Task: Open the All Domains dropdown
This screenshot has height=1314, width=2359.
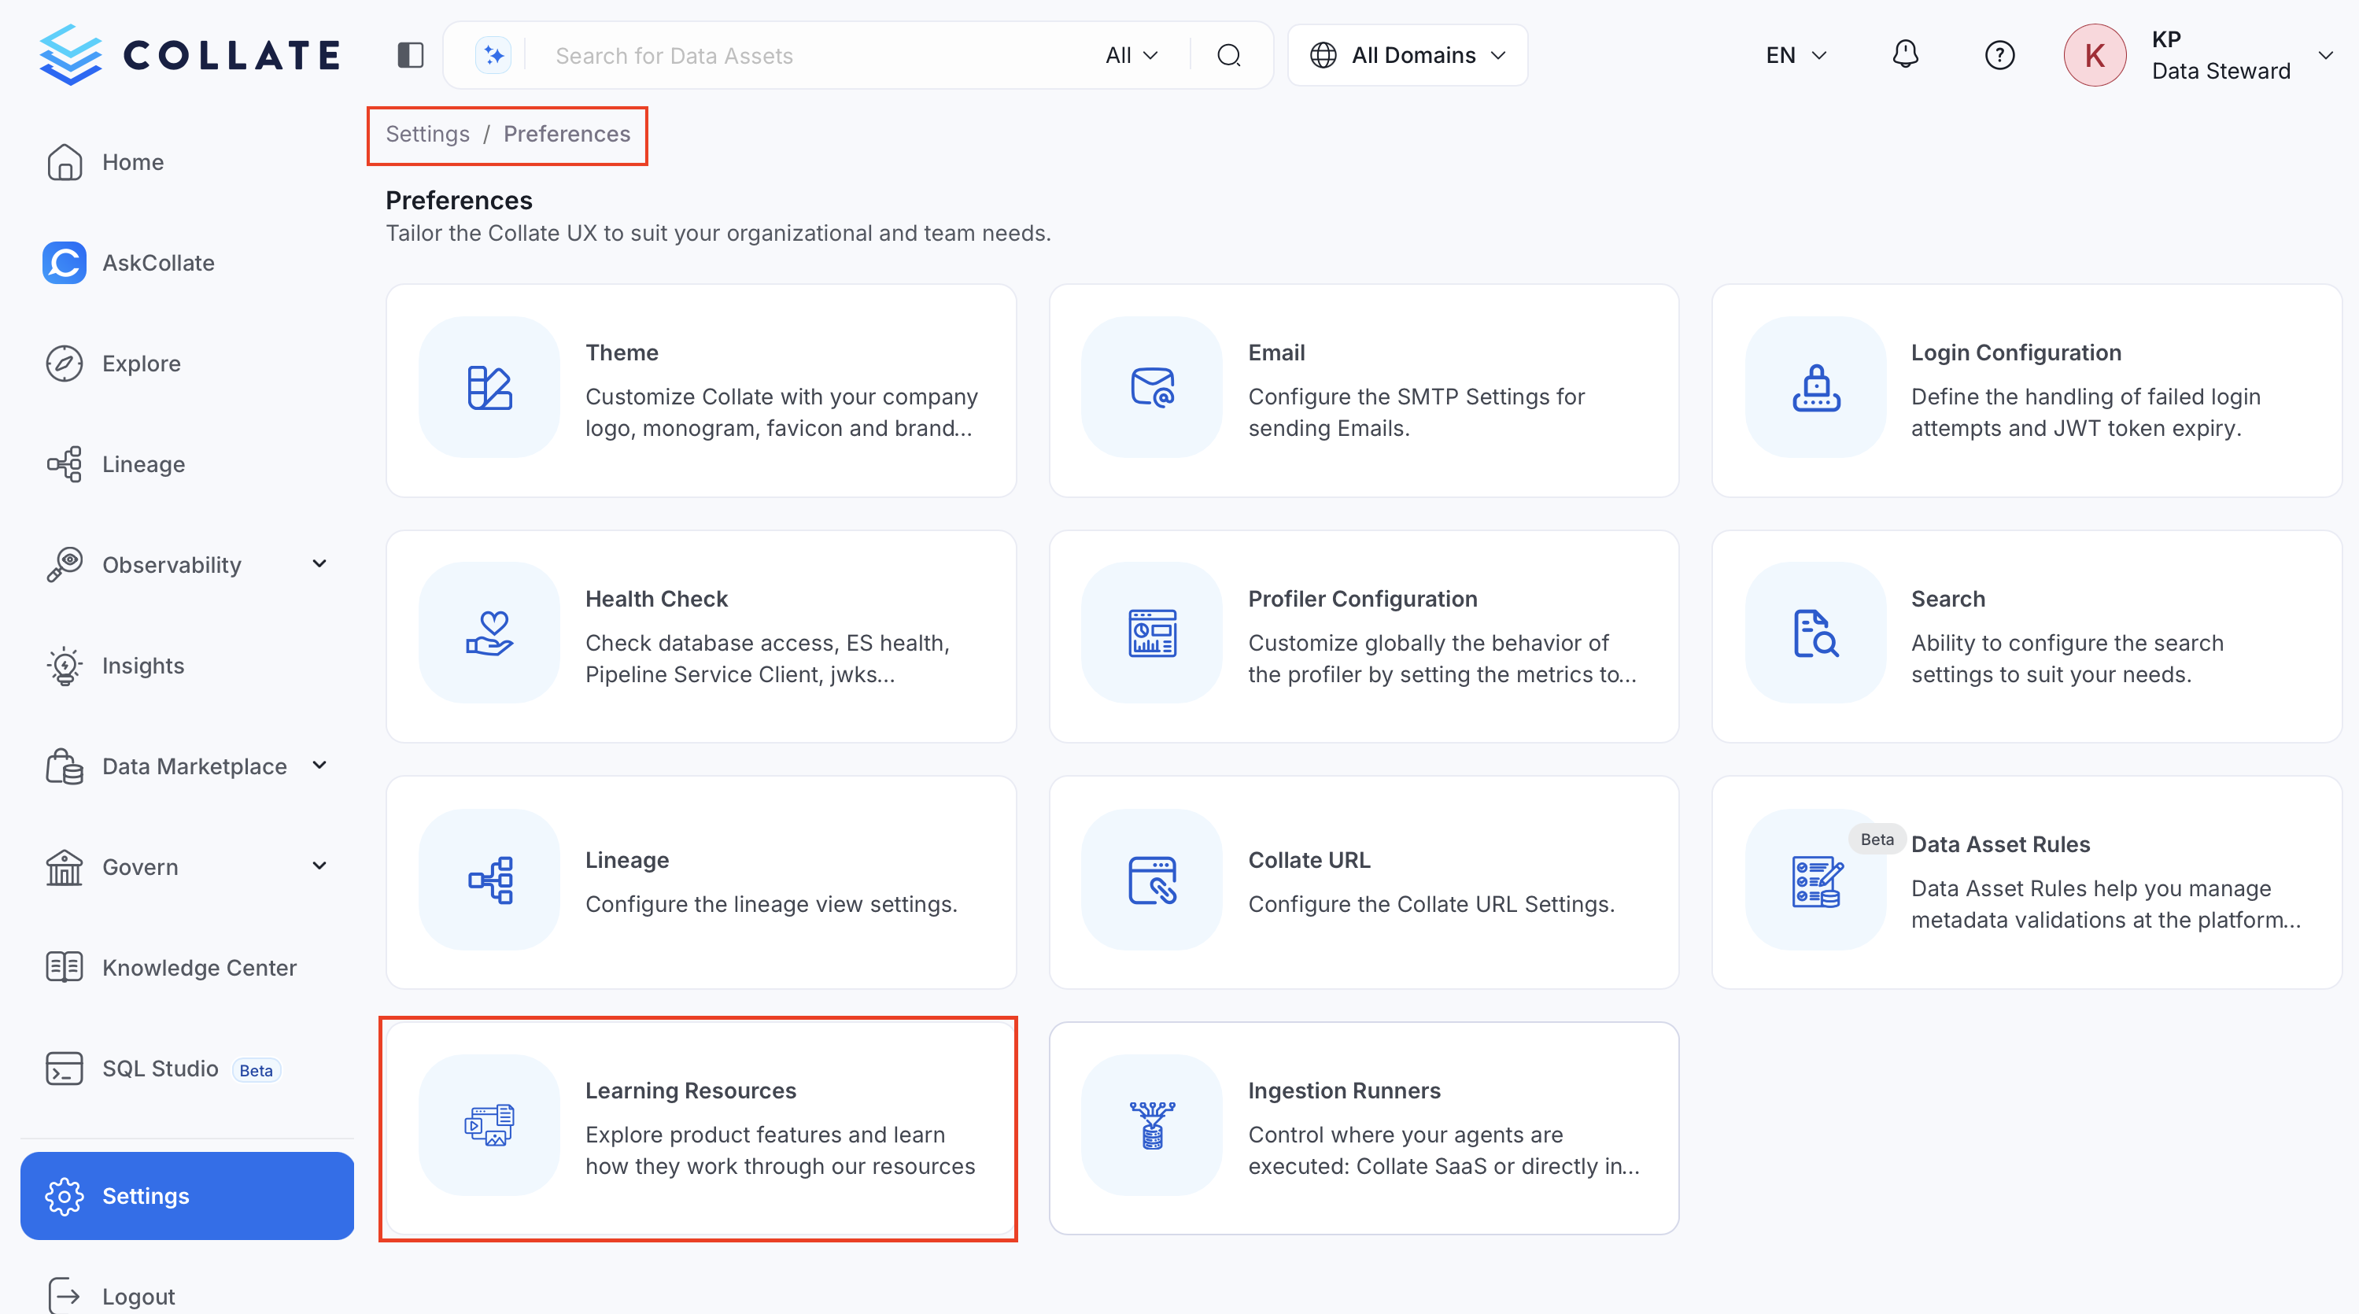Action: (x=1408, y=56)
